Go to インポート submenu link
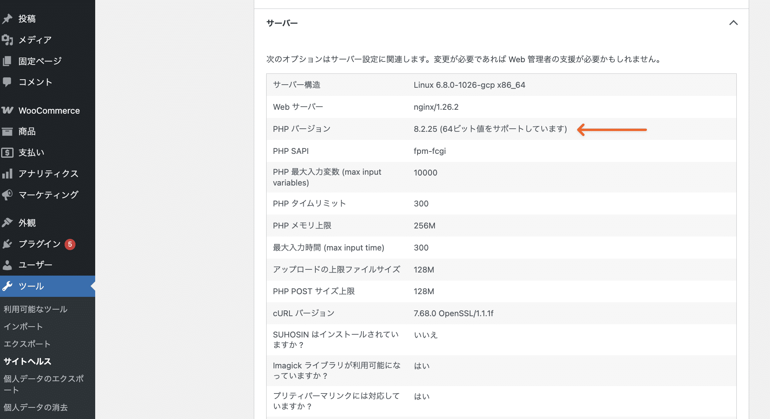The image size is (770, 419). point(23,327)
